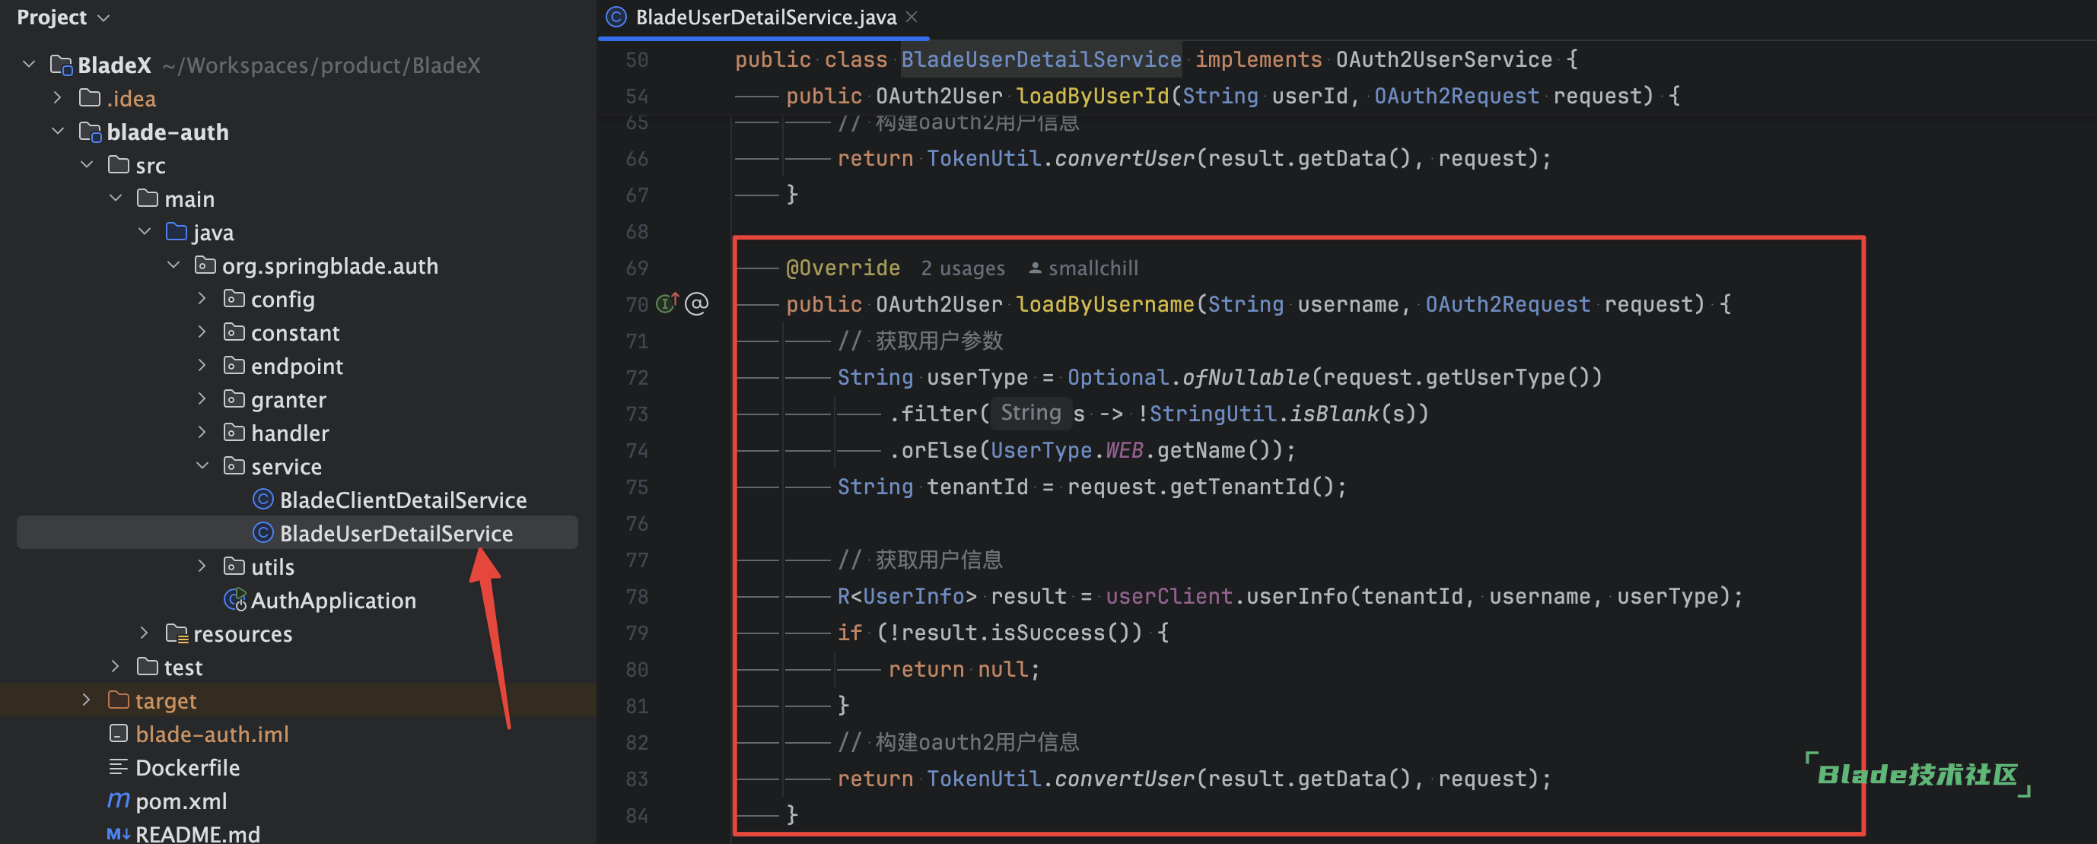Click the @ gutter icon on line 70
This screenshot has height=844, width=2097.
tap(697, 303)
